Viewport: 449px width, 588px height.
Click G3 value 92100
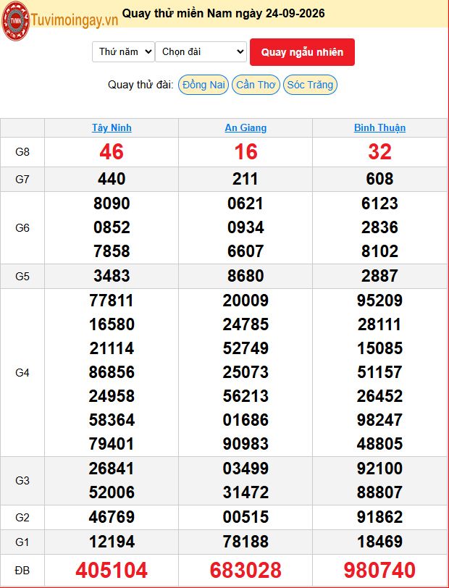click(379, 469)
